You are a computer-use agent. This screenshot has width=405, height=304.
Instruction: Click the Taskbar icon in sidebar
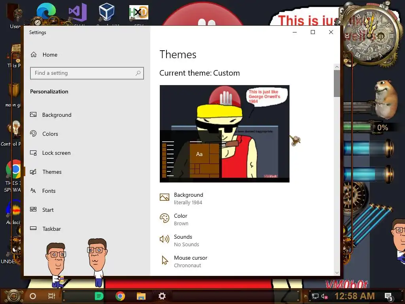(33, 228)
